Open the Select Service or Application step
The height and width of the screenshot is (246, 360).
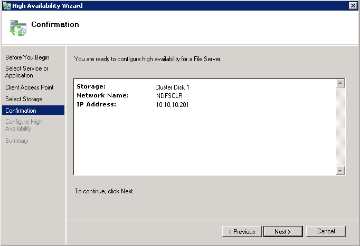[x=27, y=72]
